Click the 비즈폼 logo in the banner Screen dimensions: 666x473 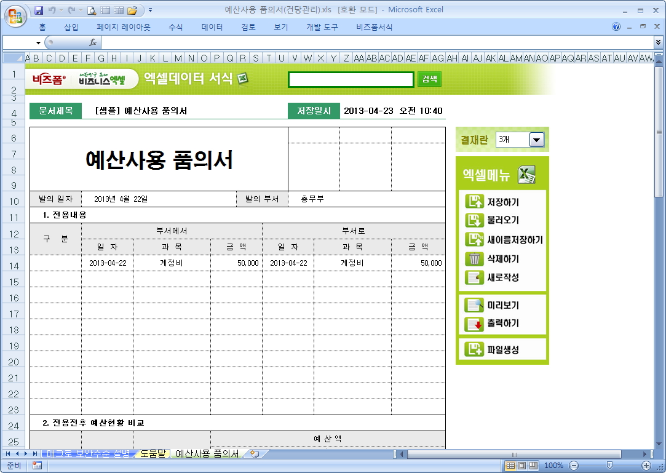pyautogui.click(x=49, y=79)
